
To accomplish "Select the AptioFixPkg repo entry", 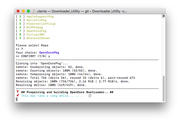I will click(36, 20).
